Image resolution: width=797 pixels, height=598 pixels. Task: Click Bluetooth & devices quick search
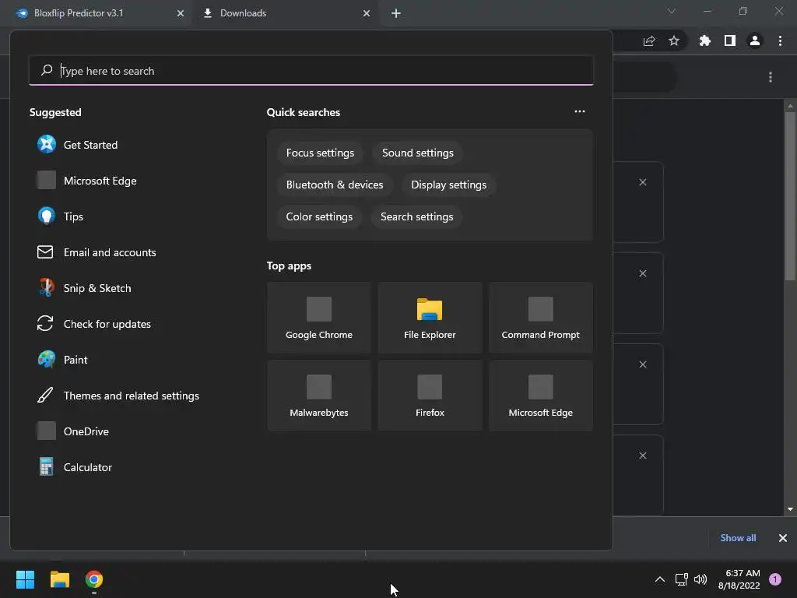(x=335, y=185)
